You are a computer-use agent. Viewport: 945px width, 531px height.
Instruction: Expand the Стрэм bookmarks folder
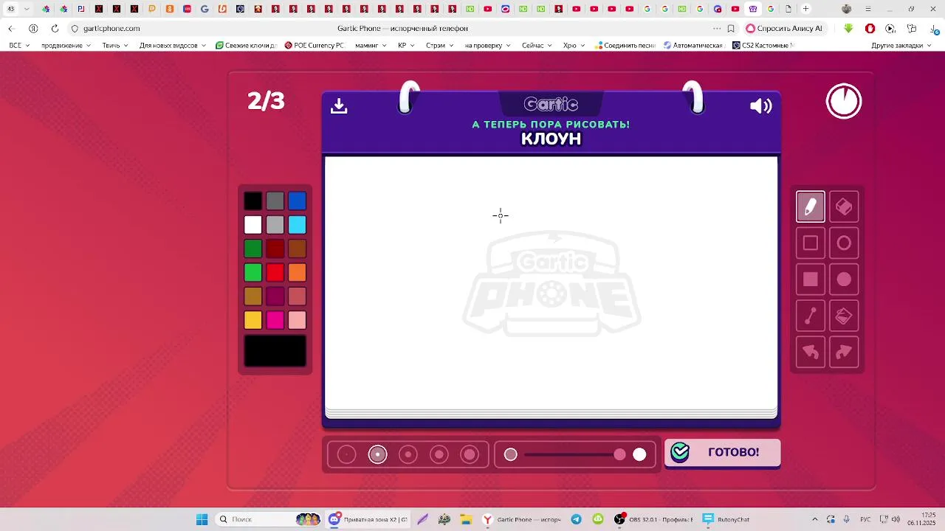click(x=440, y=45)
